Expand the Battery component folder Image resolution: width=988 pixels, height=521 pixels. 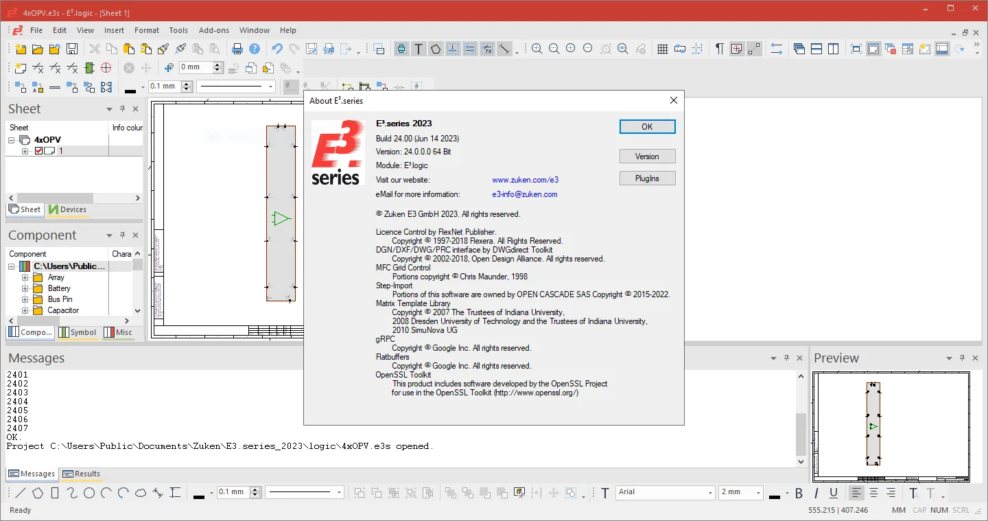25,288
